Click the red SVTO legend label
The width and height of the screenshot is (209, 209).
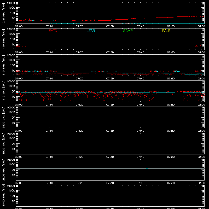pos(53,31)
